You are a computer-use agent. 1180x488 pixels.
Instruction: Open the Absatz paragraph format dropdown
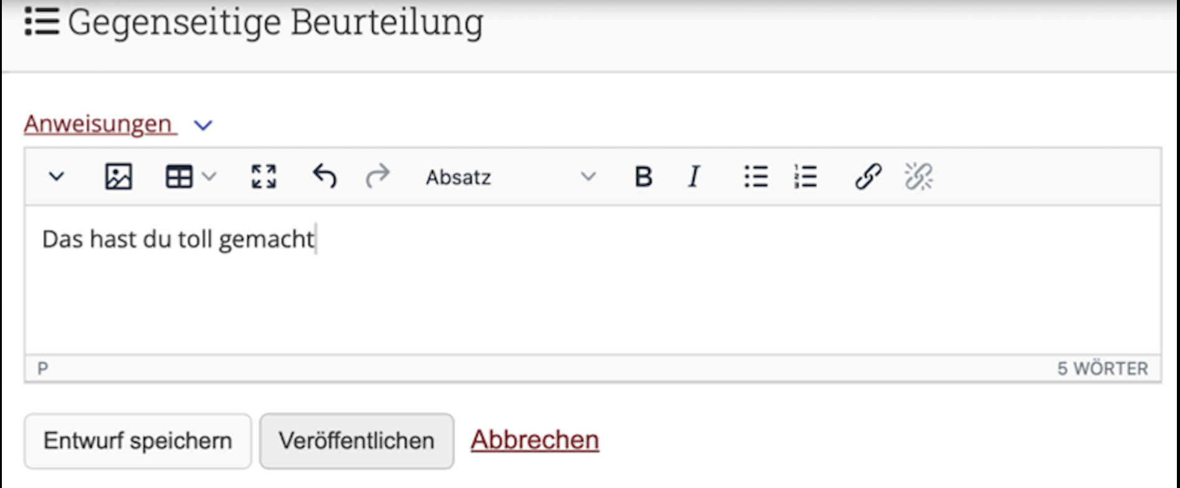(x=509, y=177)
